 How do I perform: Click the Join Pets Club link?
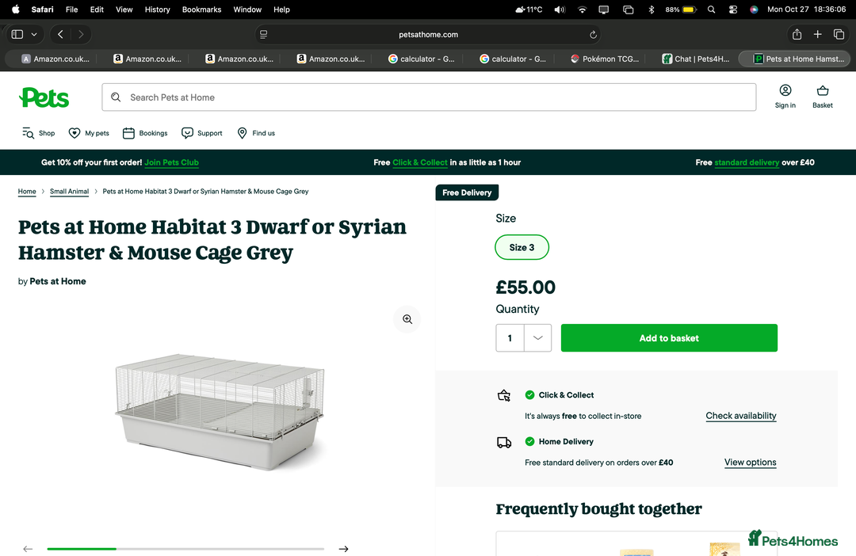point(171,162)
